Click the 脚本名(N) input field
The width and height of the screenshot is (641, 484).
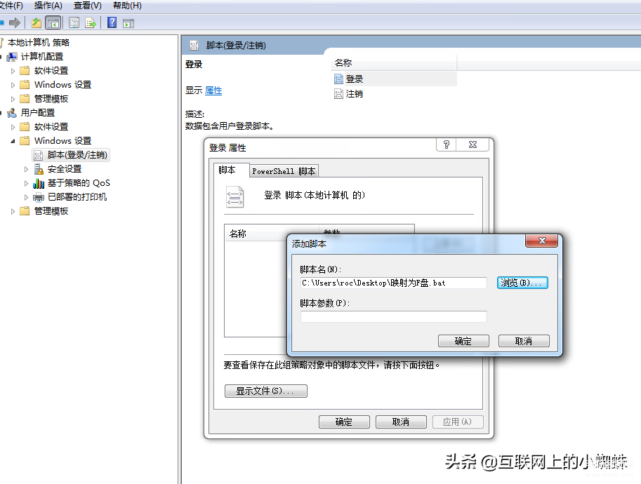(x=393, y=283)
